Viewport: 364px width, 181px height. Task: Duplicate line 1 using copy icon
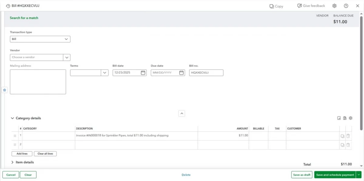(x=342, y=136)
